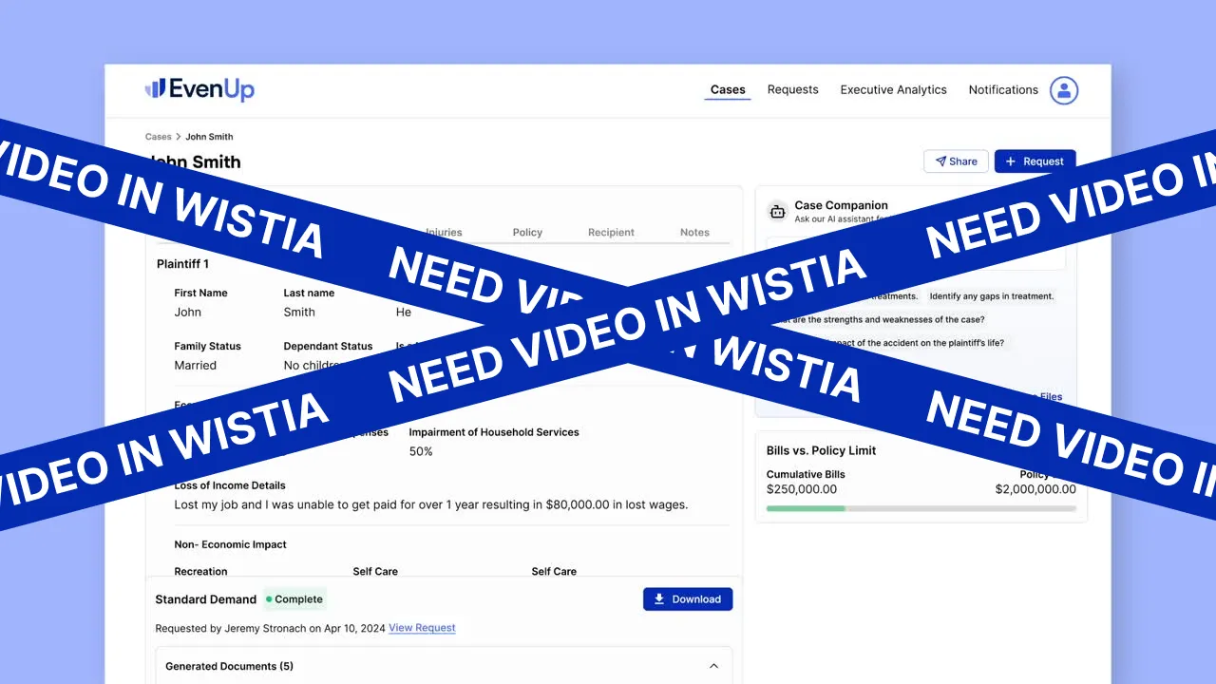Switch to the Recipient tab
The height and width of the screenshot is (684, 1216).
coord(611,233)
